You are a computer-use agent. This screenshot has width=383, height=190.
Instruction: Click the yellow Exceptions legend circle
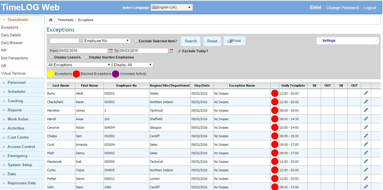click(50, 74)
